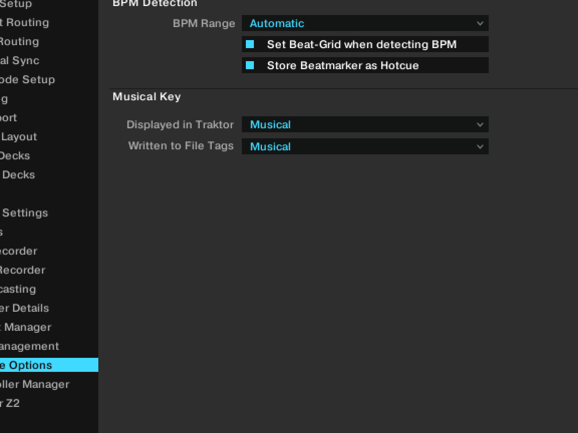Expand the Displayed in Traktor key dropdown
This screenshot has height=433, width=578.
tap(365, 125)
